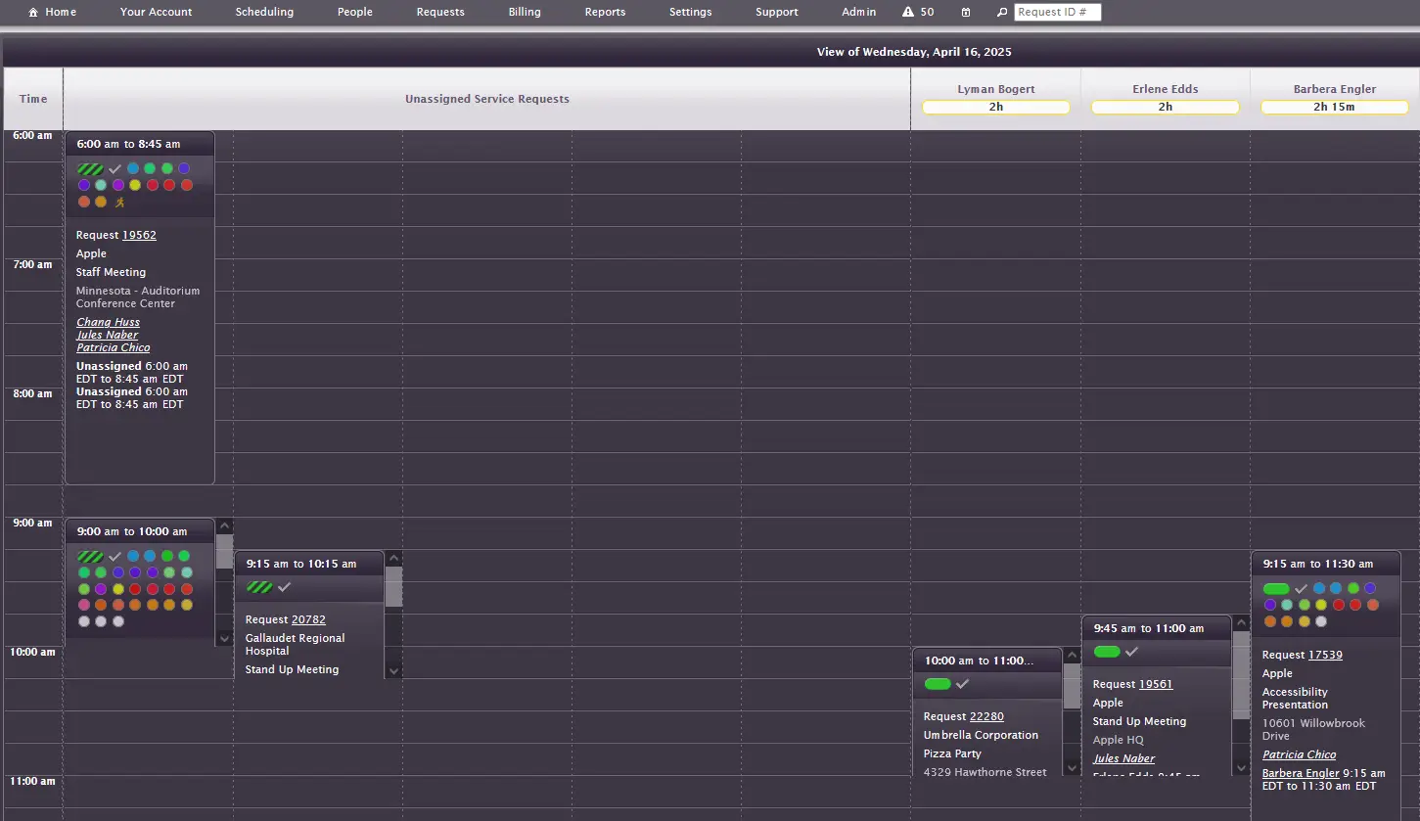Toggle the checkmark on the 6:00 am request card
Image resolution: width=1420 pixels, height=821 pixels.
[x=115, y=169]
